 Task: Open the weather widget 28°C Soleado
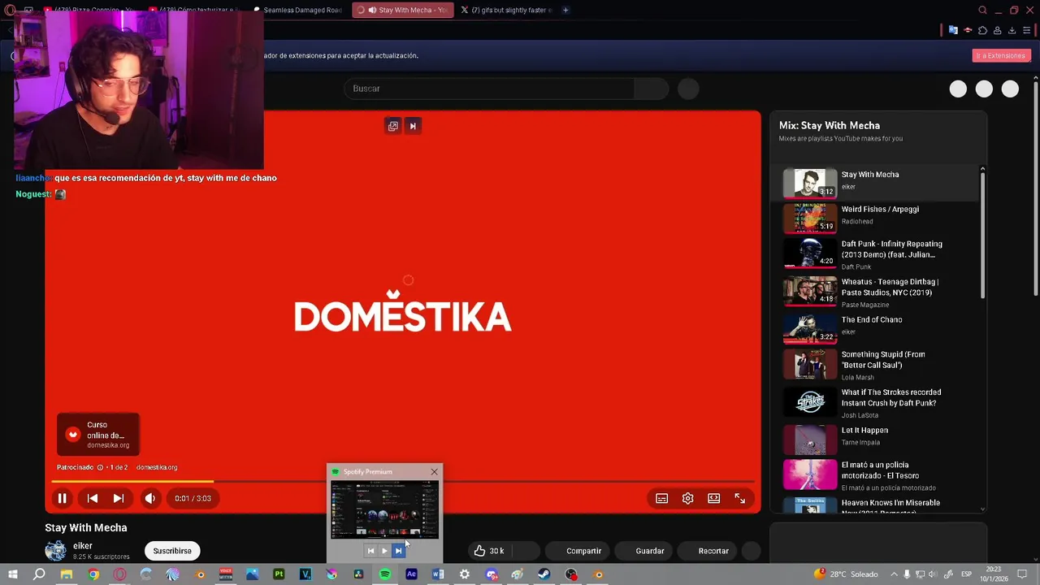point(846,574)
